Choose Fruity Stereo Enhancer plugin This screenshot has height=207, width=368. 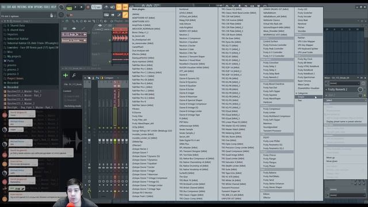(274, 183)
